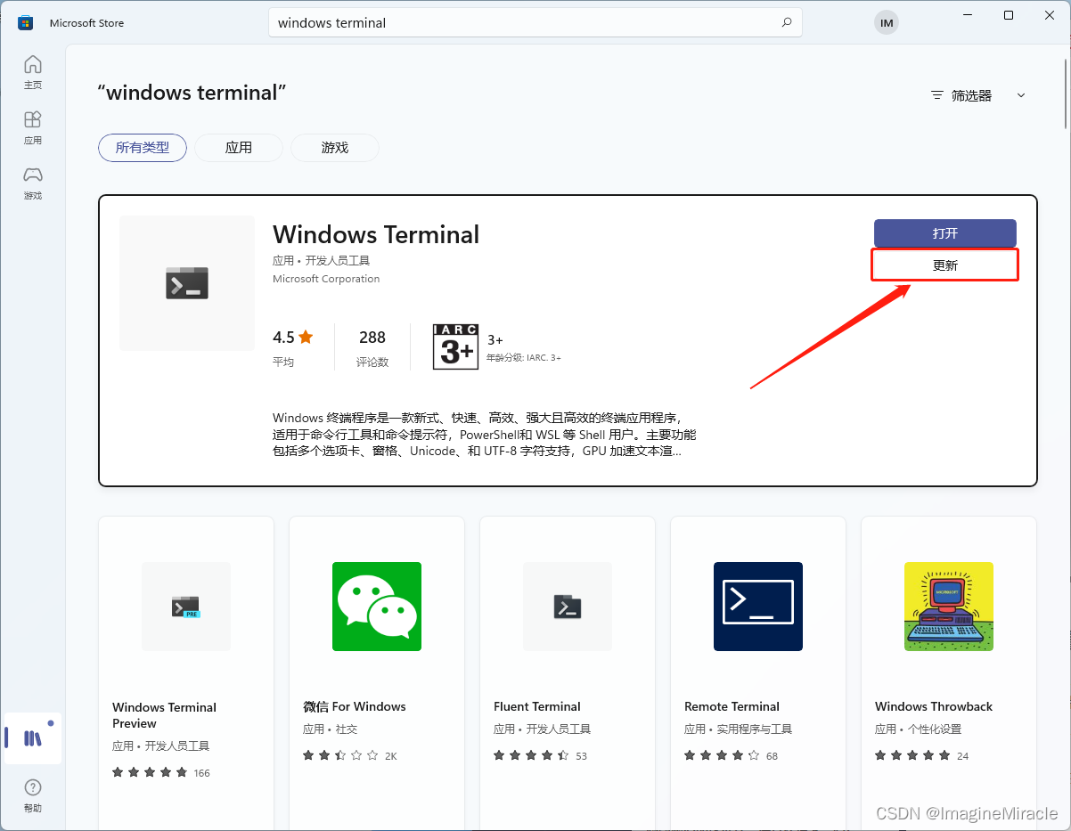Click the 'Fluent Terminal' card title
Screen dimensions: 1071x831
point(537,706)
